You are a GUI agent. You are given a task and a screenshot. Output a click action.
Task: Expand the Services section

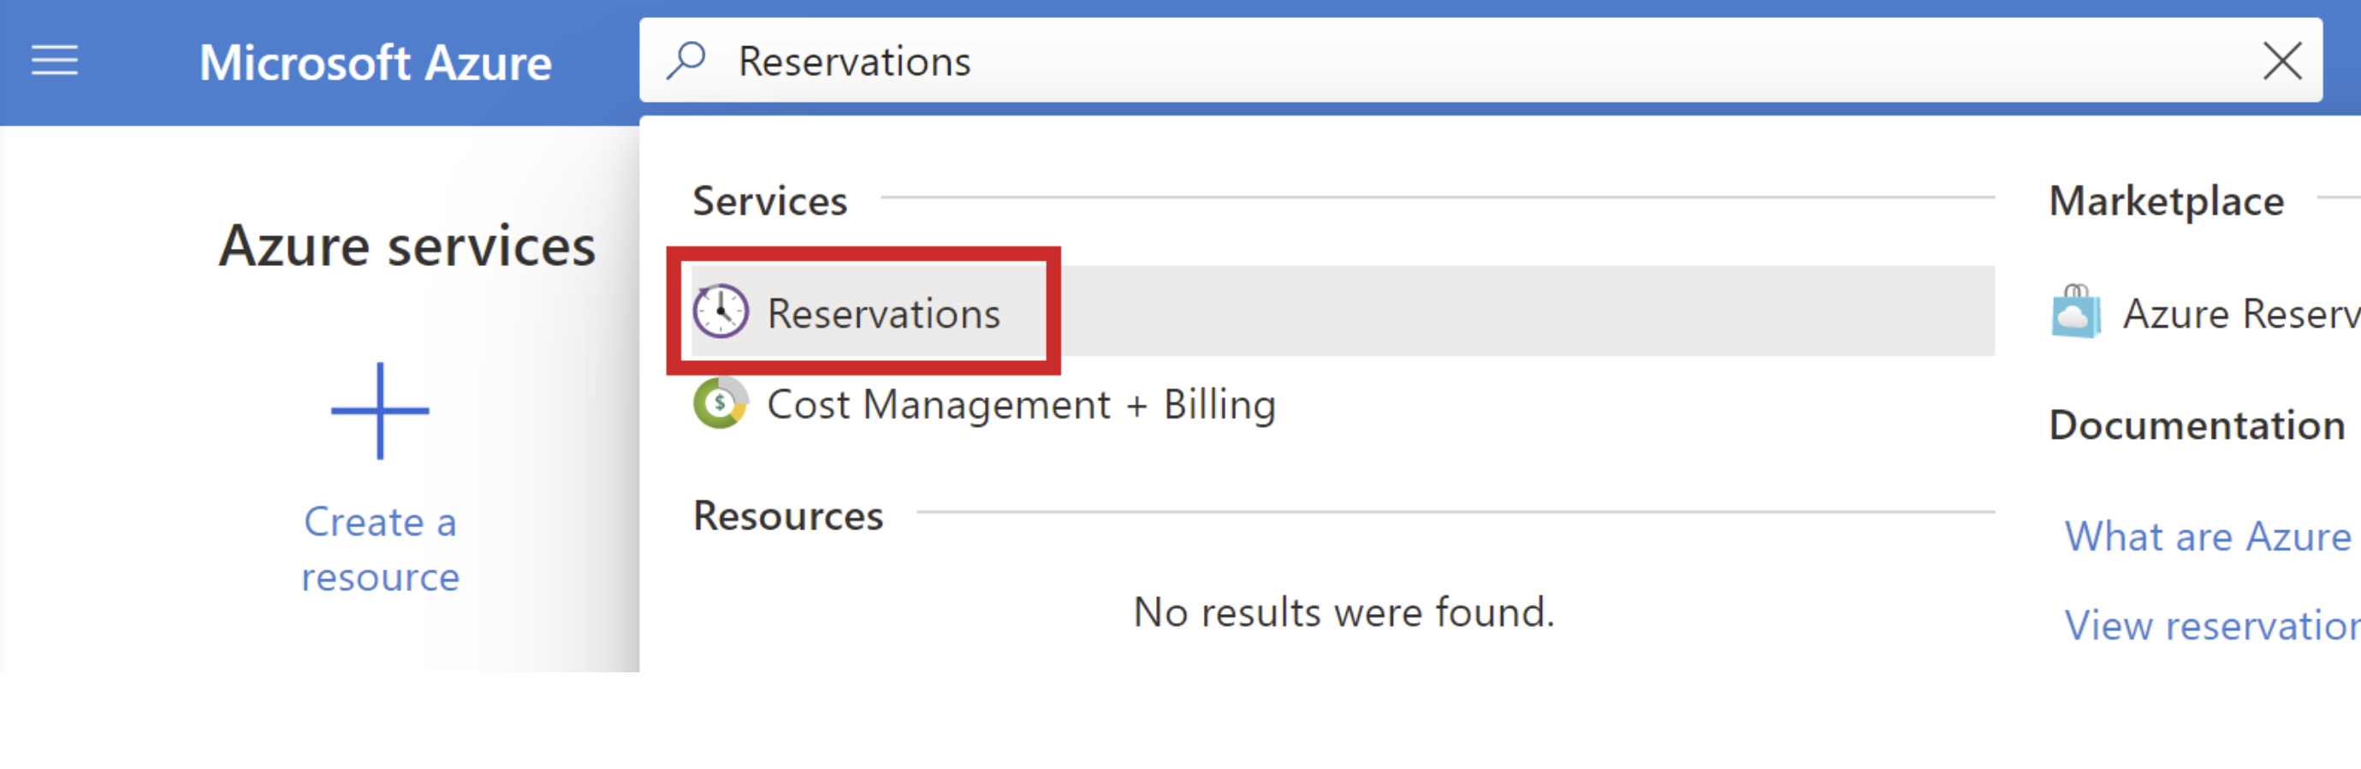point(769,201)
